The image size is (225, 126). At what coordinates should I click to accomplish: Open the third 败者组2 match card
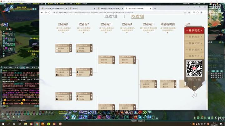point(84,96)
